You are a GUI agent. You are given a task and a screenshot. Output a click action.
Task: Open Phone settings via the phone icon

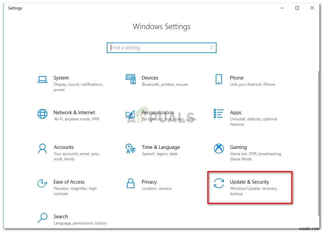point(219,79)
